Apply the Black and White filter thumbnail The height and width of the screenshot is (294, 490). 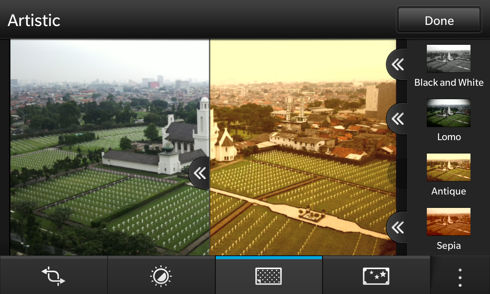[x=449, y=59]
